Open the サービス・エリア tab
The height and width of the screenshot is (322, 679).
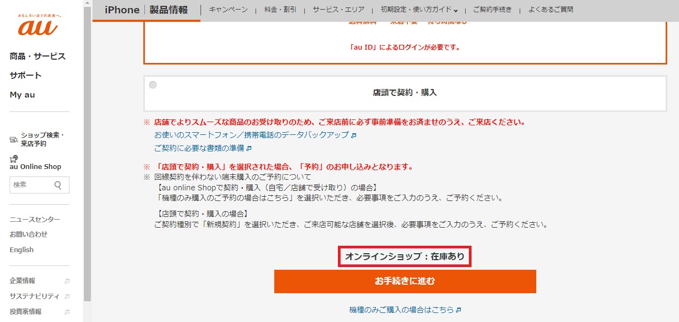[x=338, y=10]
